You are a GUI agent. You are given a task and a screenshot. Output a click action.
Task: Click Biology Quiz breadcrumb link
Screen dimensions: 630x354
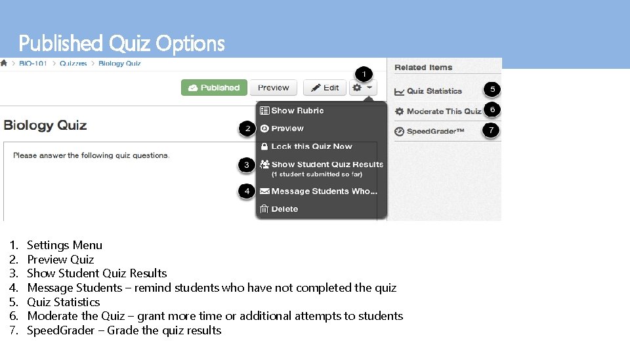point(119,64)
